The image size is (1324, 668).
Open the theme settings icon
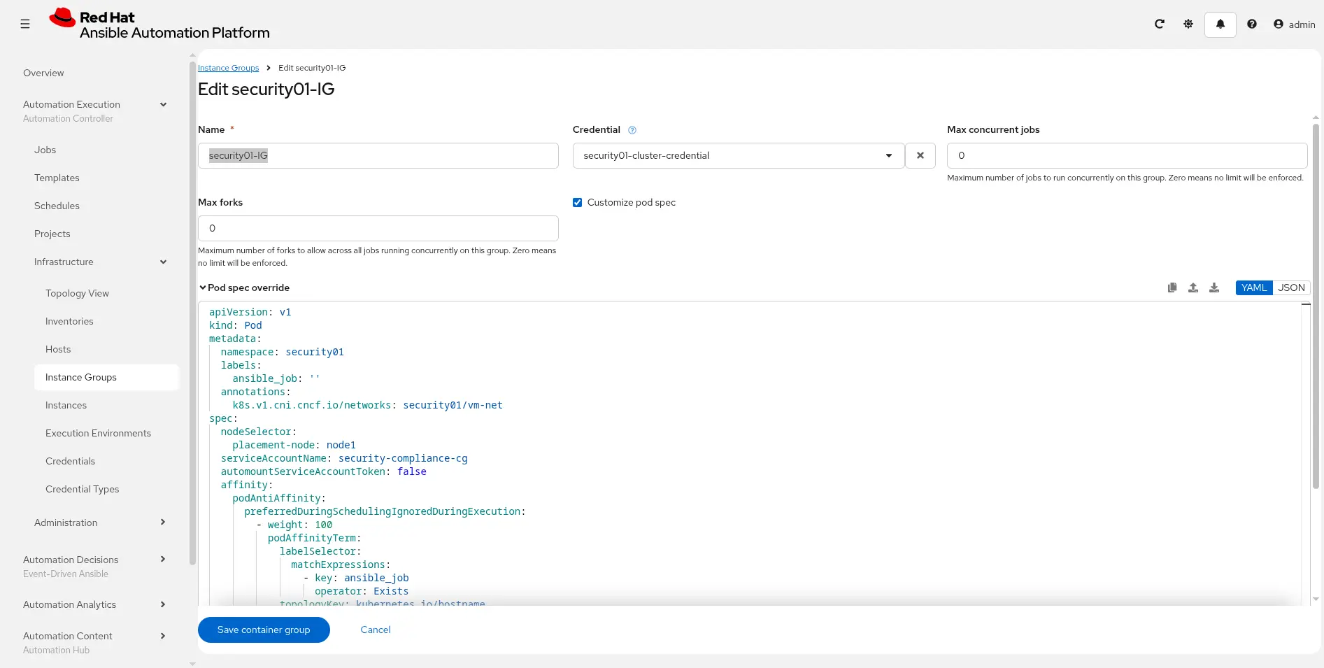(x=1188, y=24)
